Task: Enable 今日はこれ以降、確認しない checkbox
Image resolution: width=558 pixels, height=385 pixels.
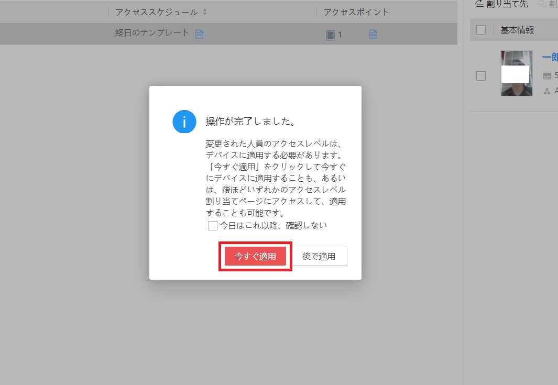Action: coord(213,225)
